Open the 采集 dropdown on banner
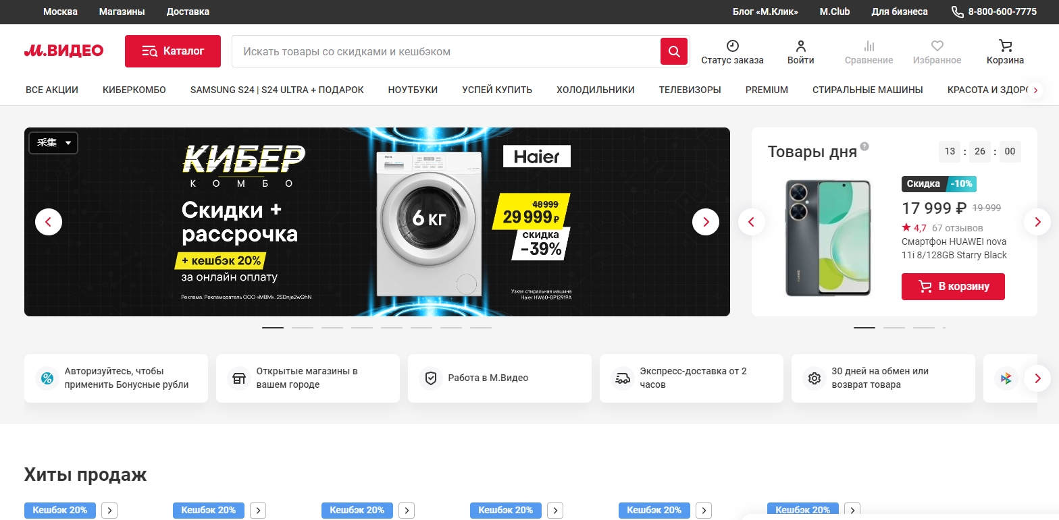 (53, 143)
